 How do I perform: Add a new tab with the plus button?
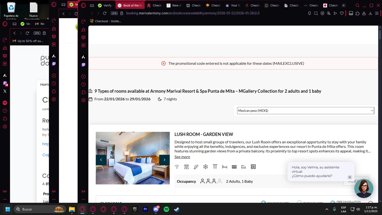coord(344,5)
